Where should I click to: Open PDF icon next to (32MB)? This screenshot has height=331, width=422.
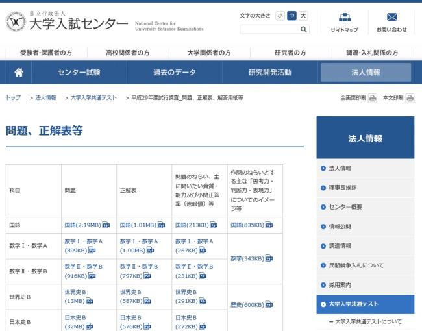(x=90, y=326)
